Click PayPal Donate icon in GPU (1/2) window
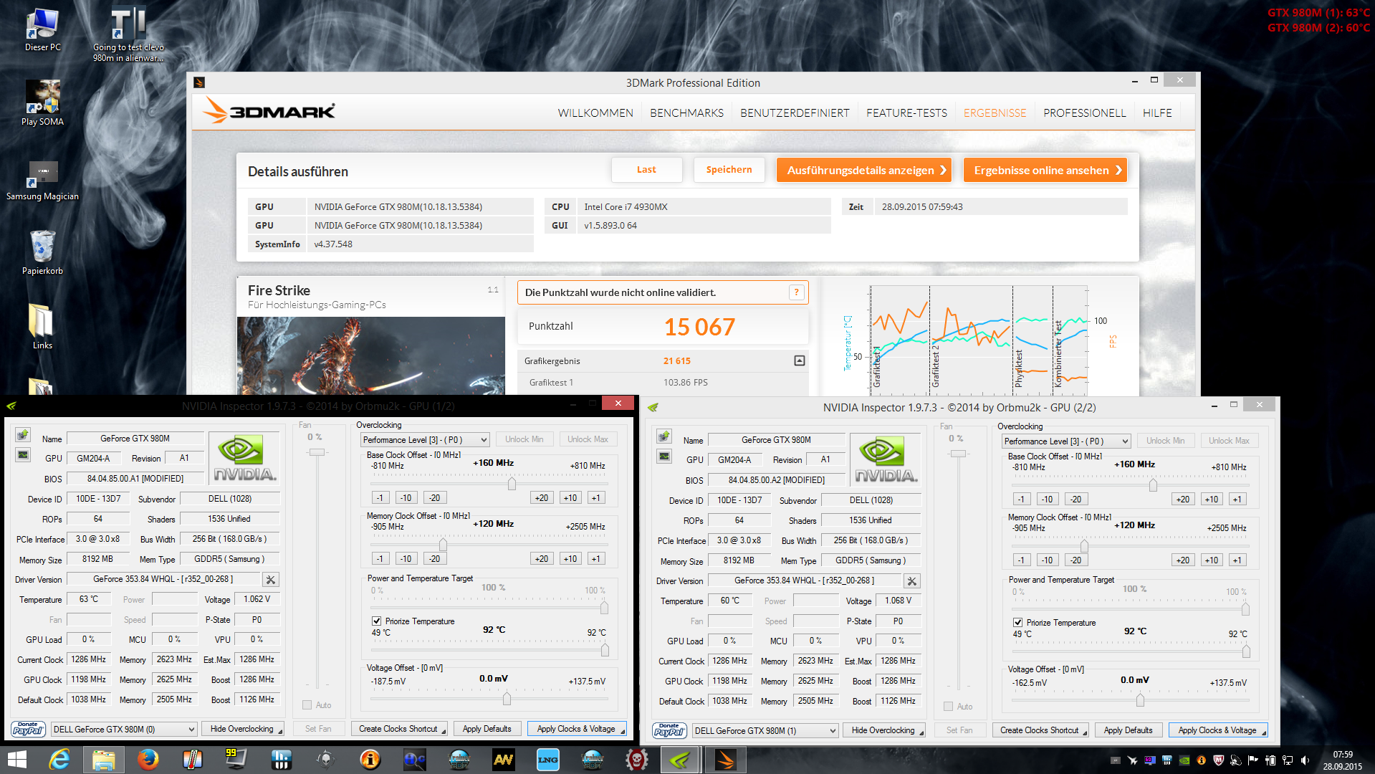 pyautogui.click(x=28, y=729)
